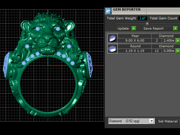
Task: Click the quantity 2 cell
Action: coord(157,40)
